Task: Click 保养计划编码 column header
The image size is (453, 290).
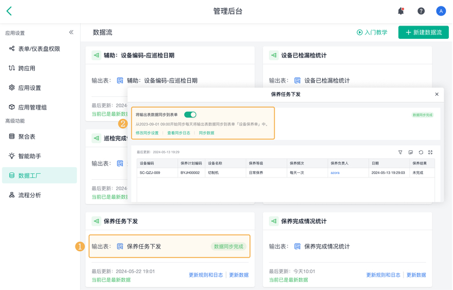Action: click(x=191, y=164)
